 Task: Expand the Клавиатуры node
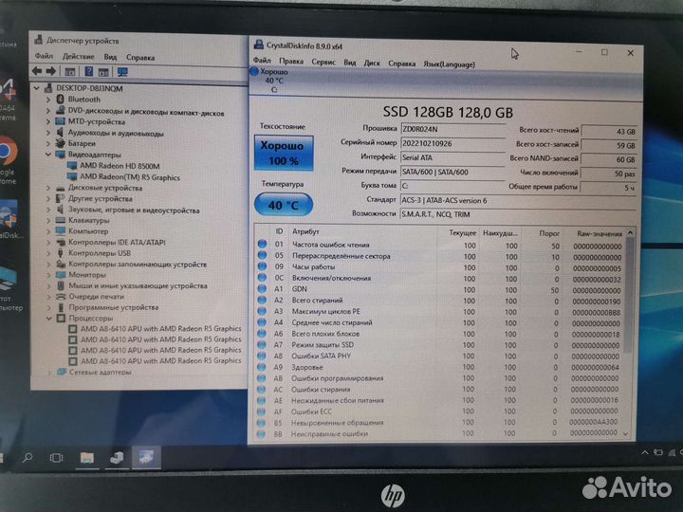click(x=48, y=221)
